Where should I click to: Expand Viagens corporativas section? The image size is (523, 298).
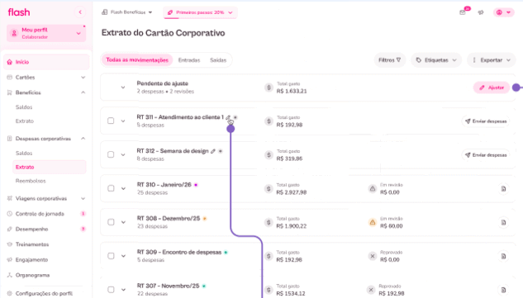tap(46, 198)
